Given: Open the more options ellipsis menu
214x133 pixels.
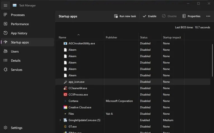Looking at the screenshot, I should pos(208,16).
